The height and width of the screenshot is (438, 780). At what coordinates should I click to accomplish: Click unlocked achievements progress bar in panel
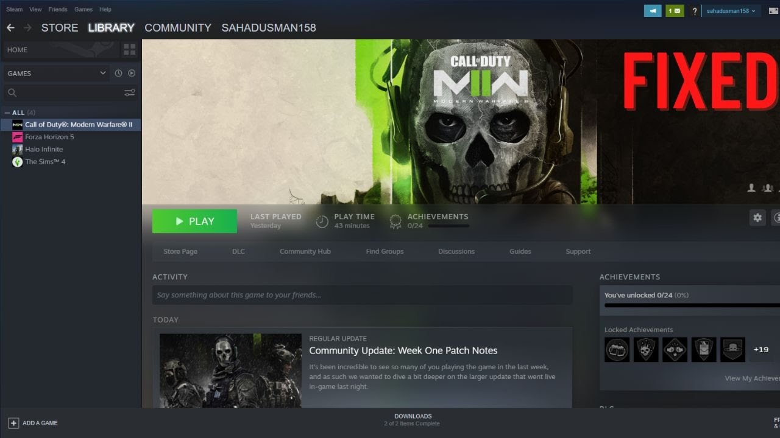pos(692,305)
